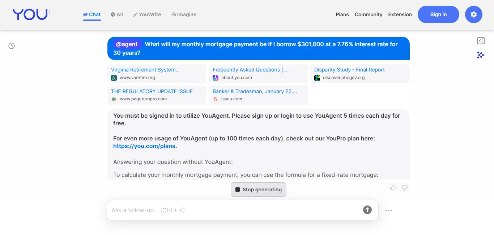The image size is (494, 235).
Task: Click the issuu.com favicon
Action: (x=216, y=99)
